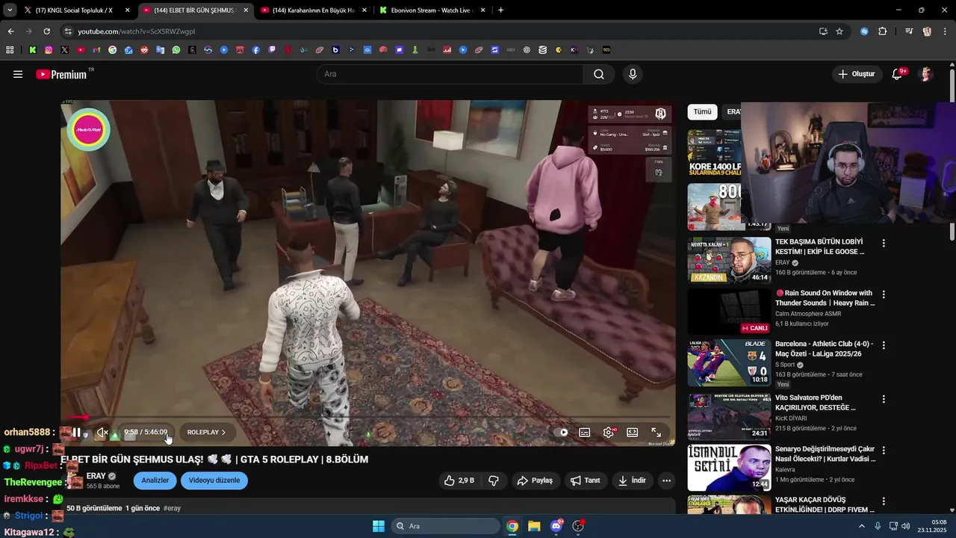The height and width of the screenshot is (538, 956).
Task: Open Rain Sound On Window video title
Action: click(x=825, y=298)
